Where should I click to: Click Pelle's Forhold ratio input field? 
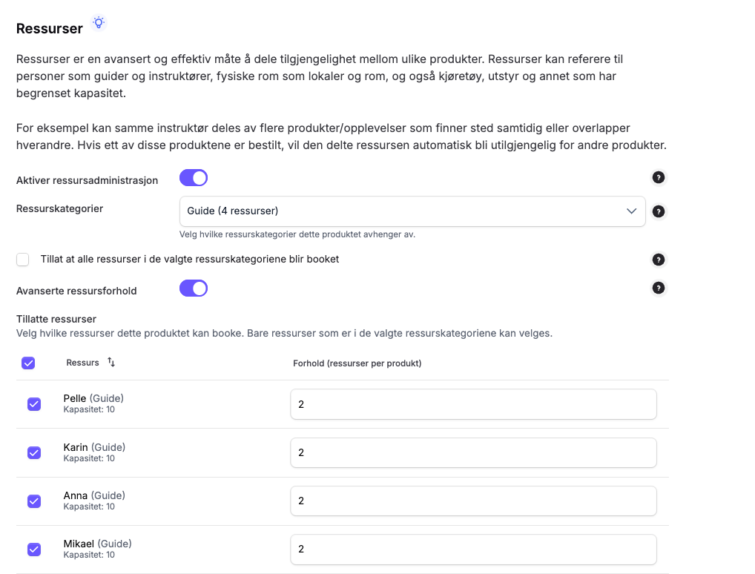[473, 404]
